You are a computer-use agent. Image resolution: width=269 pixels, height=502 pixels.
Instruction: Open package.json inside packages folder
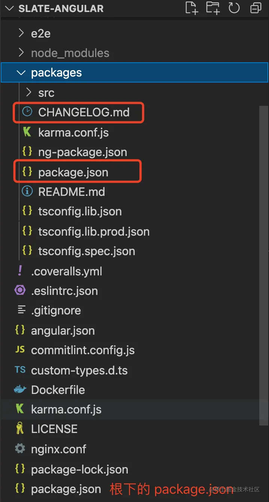(x=73, y=172)
